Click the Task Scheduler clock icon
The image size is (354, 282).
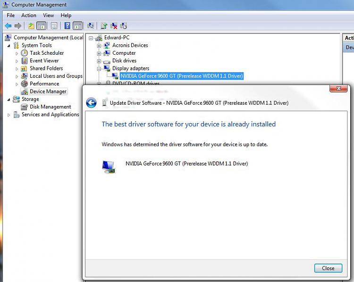pos(24,53)
